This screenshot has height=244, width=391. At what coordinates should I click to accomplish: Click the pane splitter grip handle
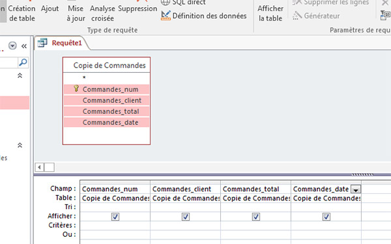point(362,174)
